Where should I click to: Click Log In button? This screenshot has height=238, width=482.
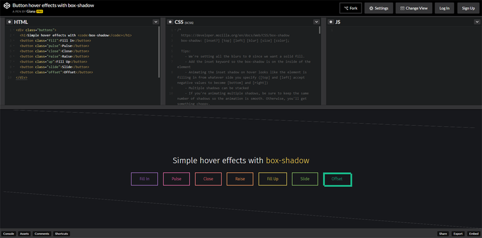tap(445, 8)
